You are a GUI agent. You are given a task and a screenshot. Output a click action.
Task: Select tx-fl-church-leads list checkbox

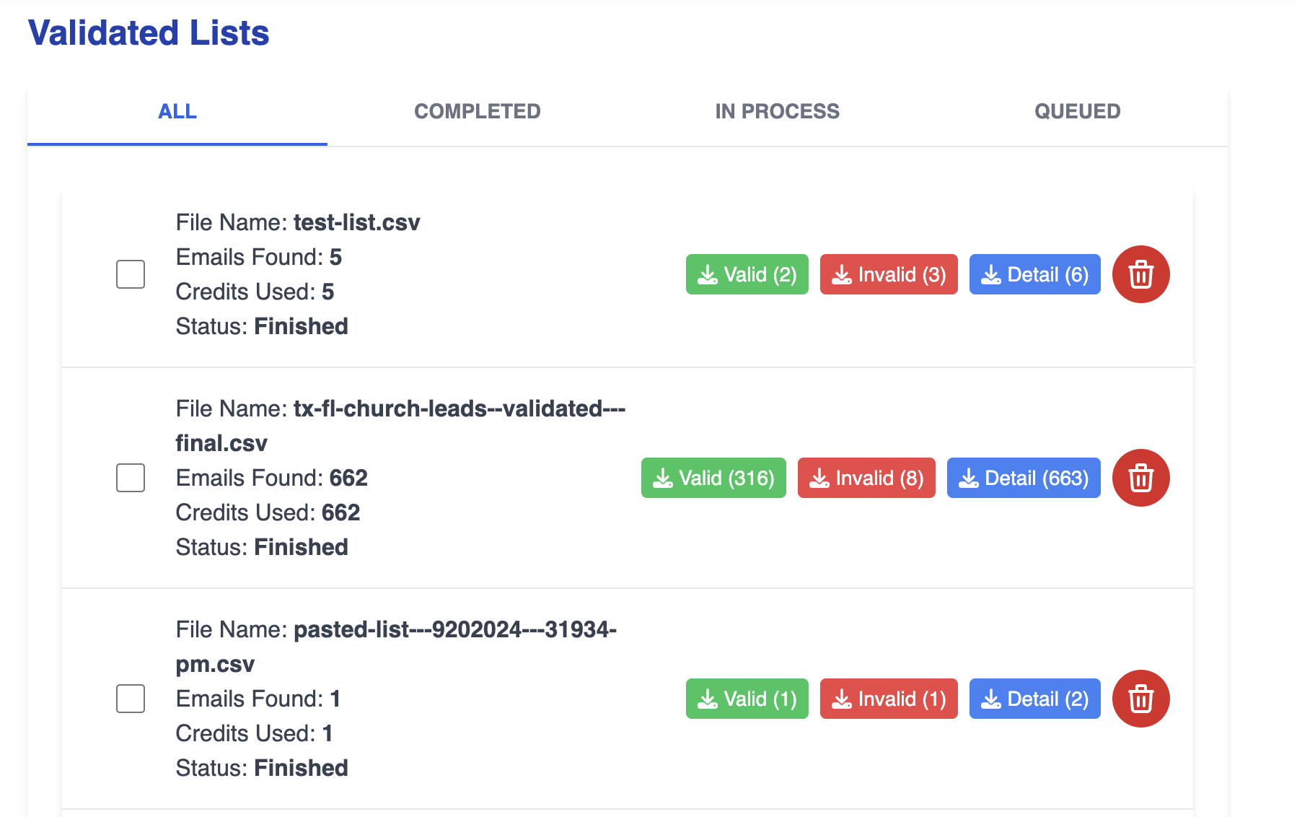131,478
